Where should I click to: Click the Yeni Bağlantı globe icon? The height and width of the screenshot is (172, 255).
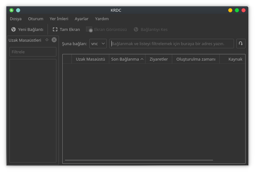pyautogui.click(x=14, y=29)
